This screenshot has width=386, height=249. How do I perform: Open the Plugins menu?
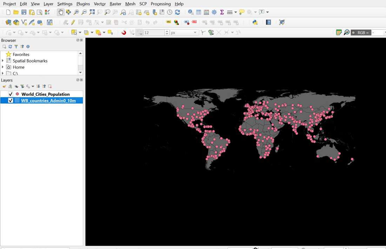click(x=83, y=4)
